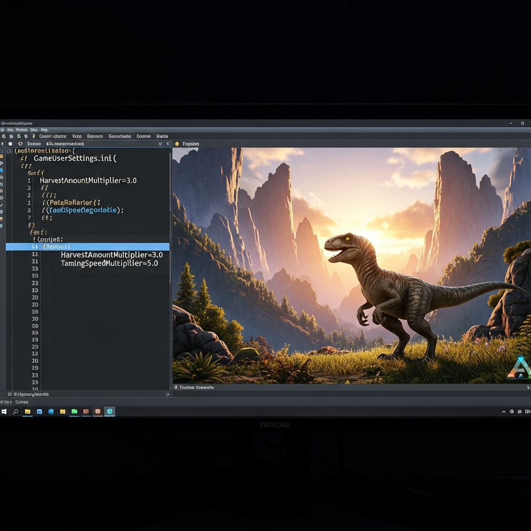
Task: Click the last labeled toolbar button on right
Action: [162, 136]
